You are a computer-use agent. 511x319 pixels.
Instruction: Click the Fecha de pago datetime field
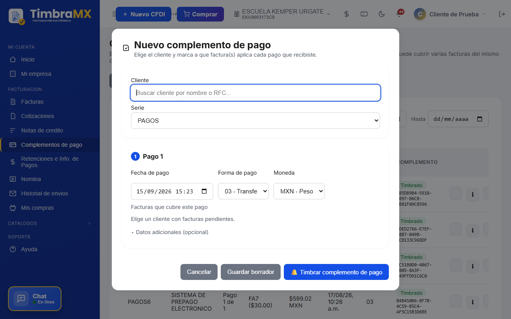[172, 191]
